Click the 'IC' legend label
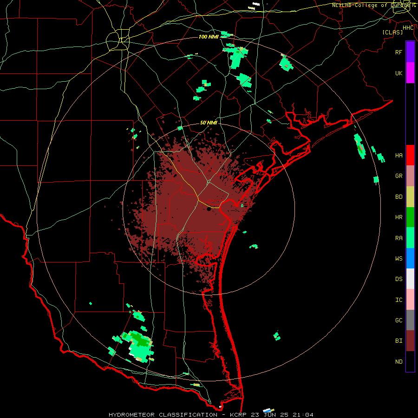Viewport: 418px width, 418px height. (399, 300)
